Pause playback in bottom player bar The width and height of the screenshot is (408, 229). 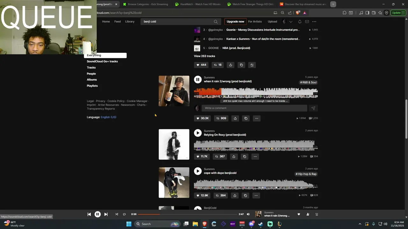(98, 214)
